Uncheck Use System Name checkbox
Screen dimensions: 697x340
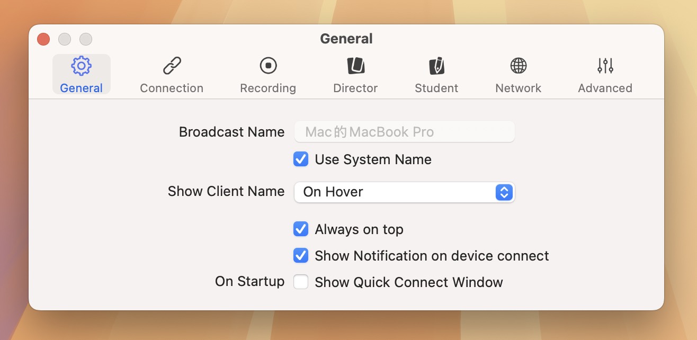click(x=301, y=159)
